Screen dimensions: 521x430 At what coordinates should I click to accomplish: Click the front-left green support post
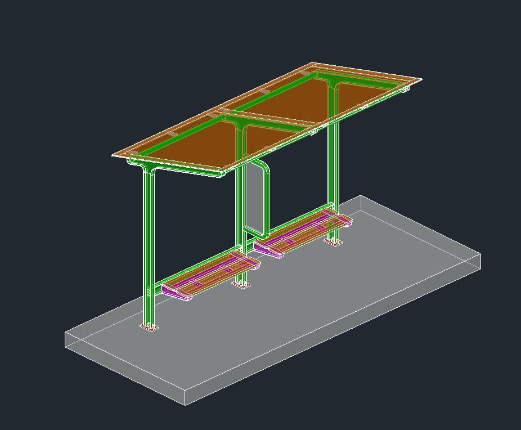149,246
